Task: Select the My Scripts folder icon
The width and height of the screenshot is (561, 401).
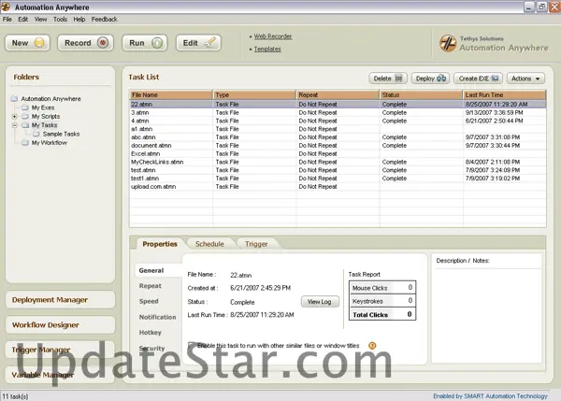Action: click(25, 116)
